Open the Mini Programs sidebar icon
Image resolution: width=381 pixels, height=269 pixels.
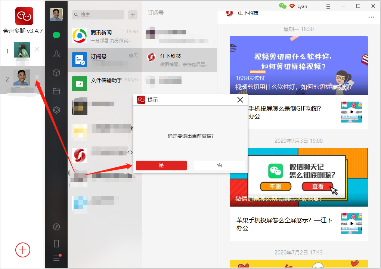coord(56,227)
